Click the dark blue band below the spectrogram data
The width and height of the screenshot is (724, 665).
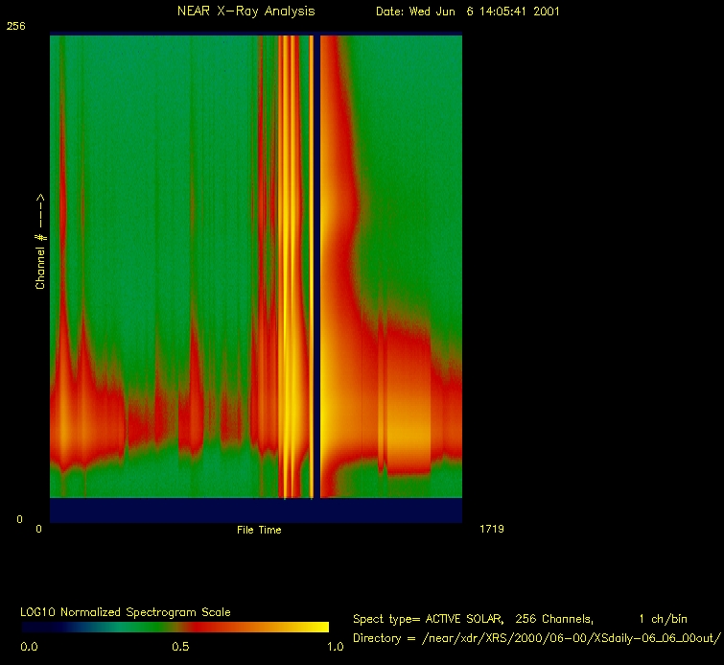(x=255, y=510)
